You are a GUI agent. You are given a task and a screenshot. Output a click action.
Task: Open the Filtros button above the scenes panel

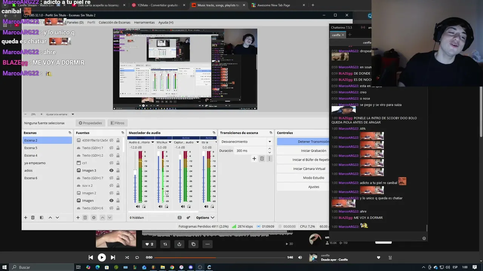coord(117,123)
